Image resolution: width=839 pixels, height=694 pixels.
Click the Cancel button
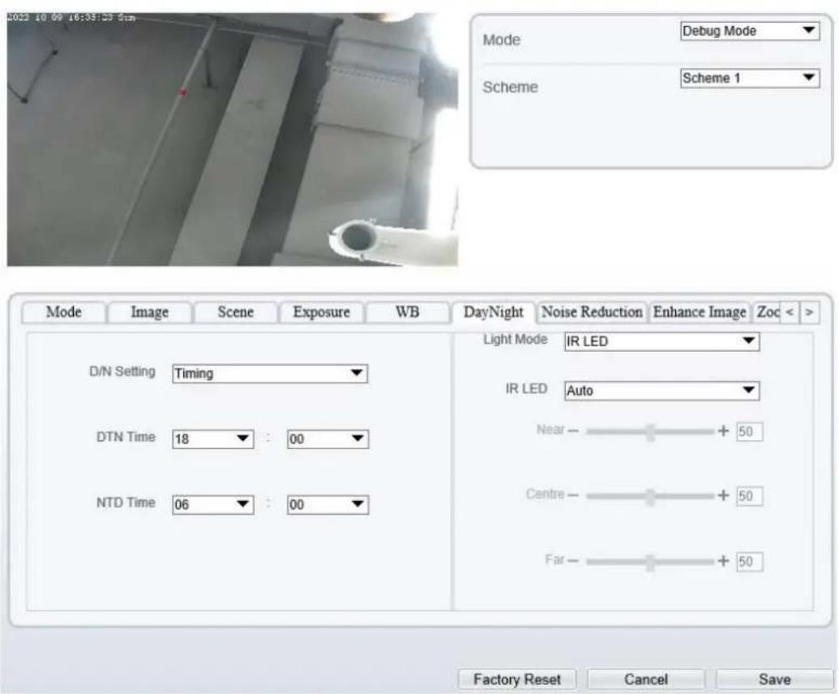pyautogui.click(x=646, y=679)
